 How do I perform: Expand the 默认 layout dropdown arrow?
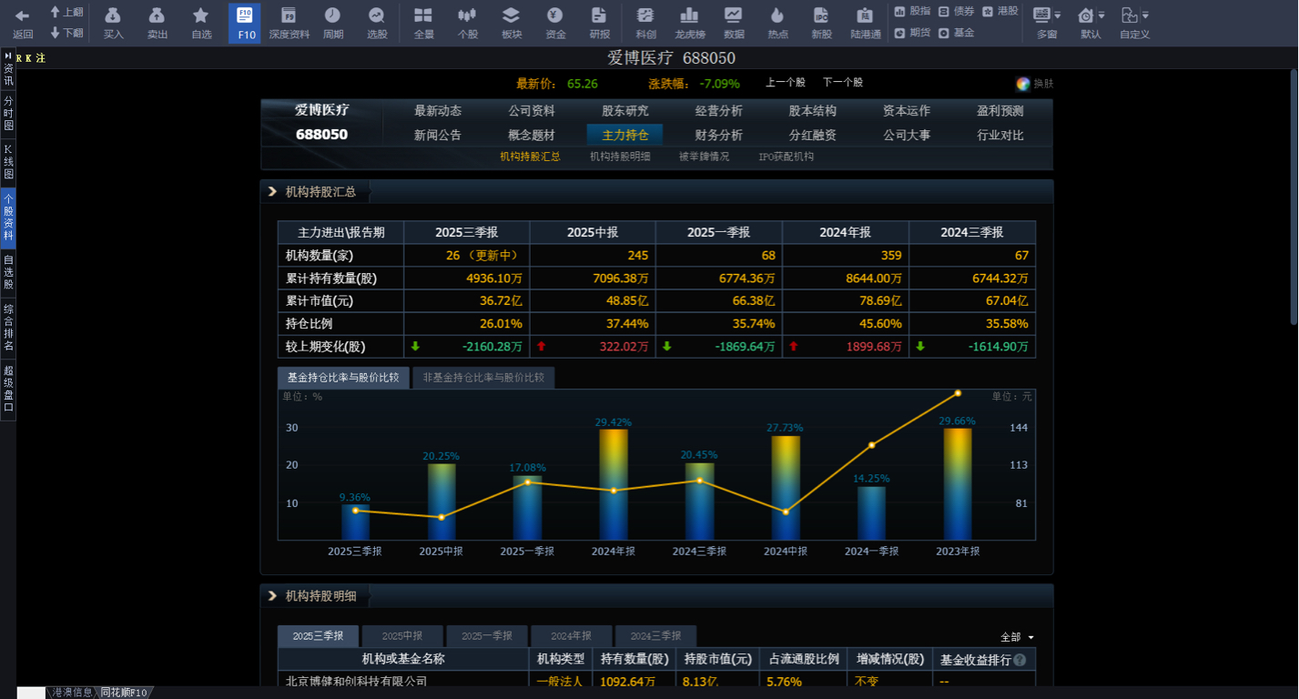tap(1101, 15)
